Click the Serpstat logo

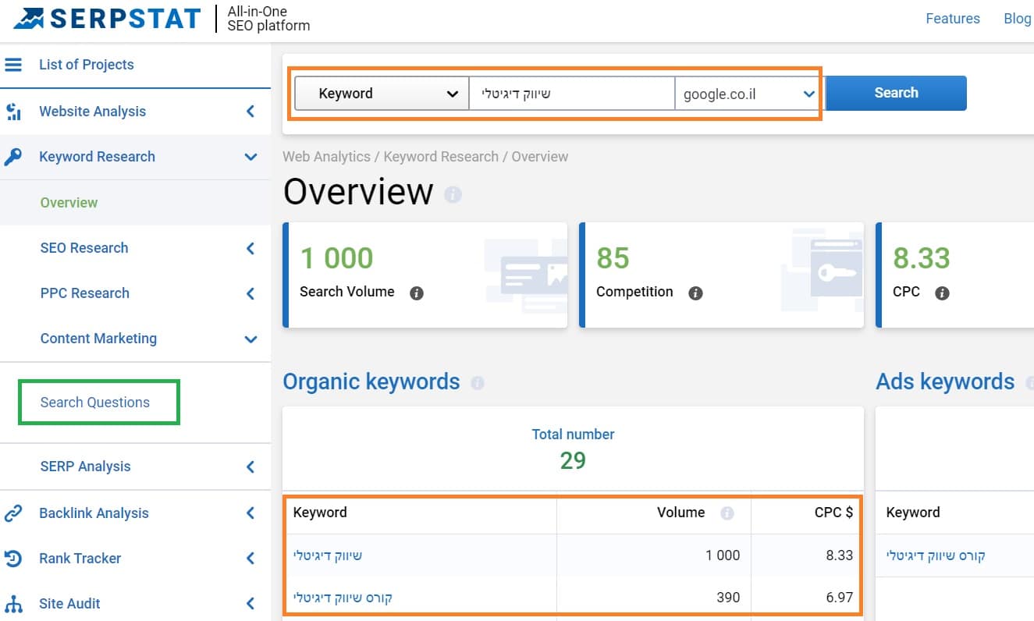click(107, 19)
